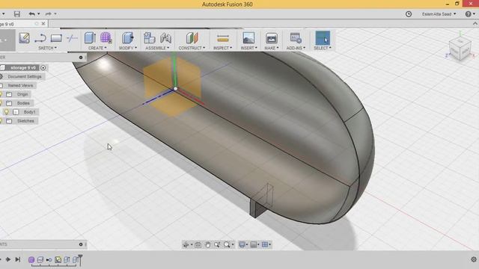Image resolution: width=479 pixels, height=269 pixels.
Task: Click the Zoom Window tool
Action: click(217, 244)
